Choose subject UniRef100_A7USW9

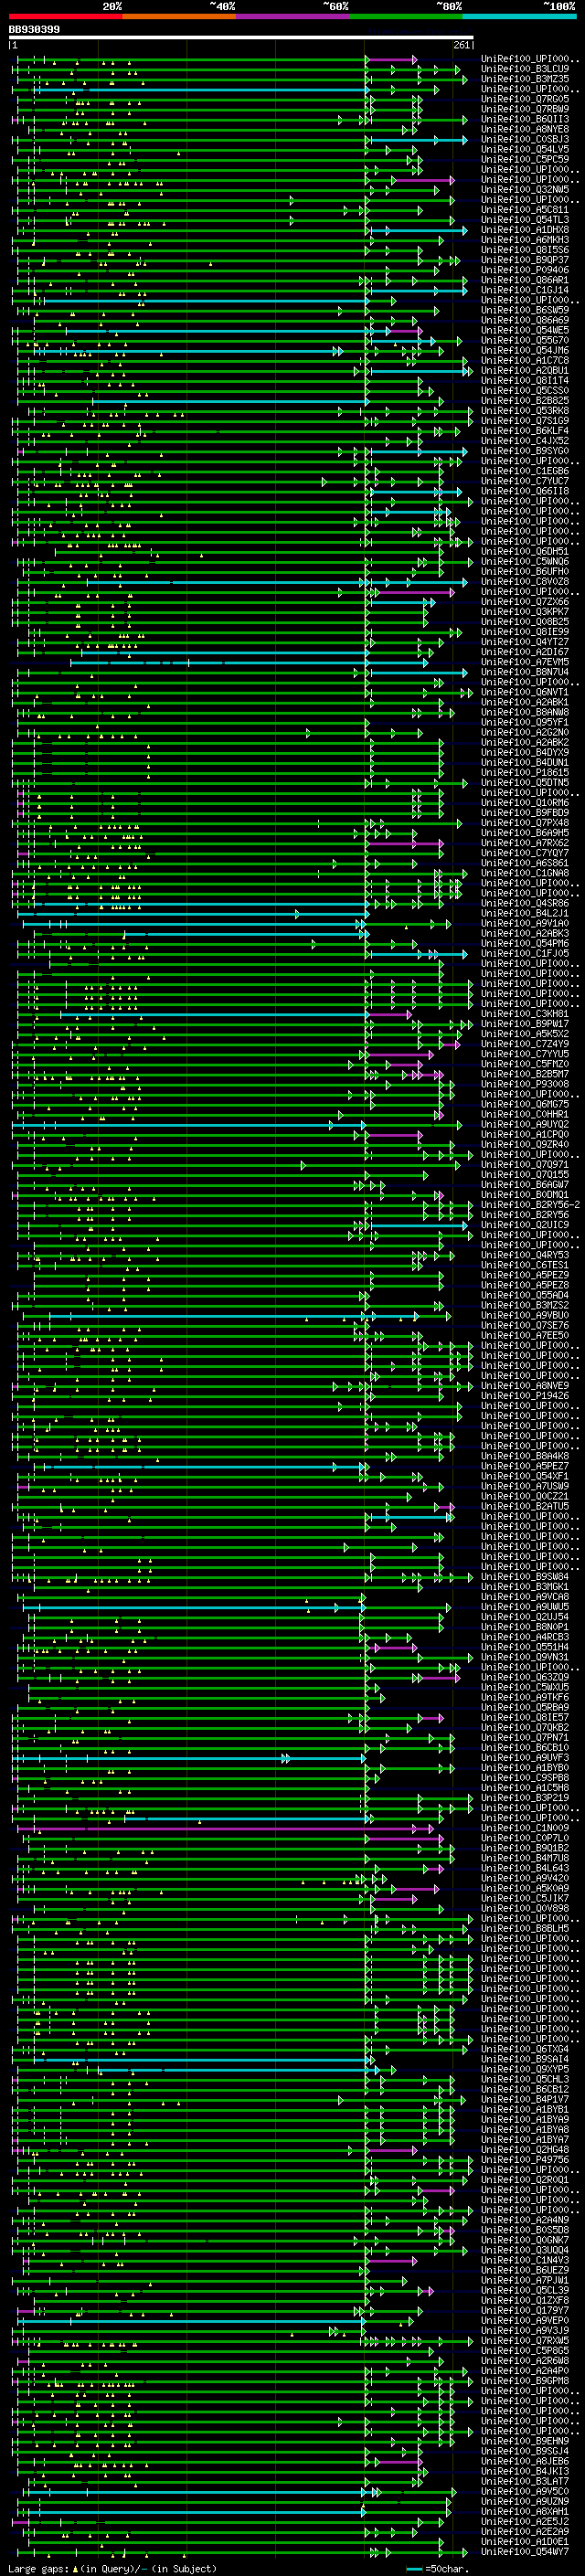pyautogui.click(x=524, y=1485)
